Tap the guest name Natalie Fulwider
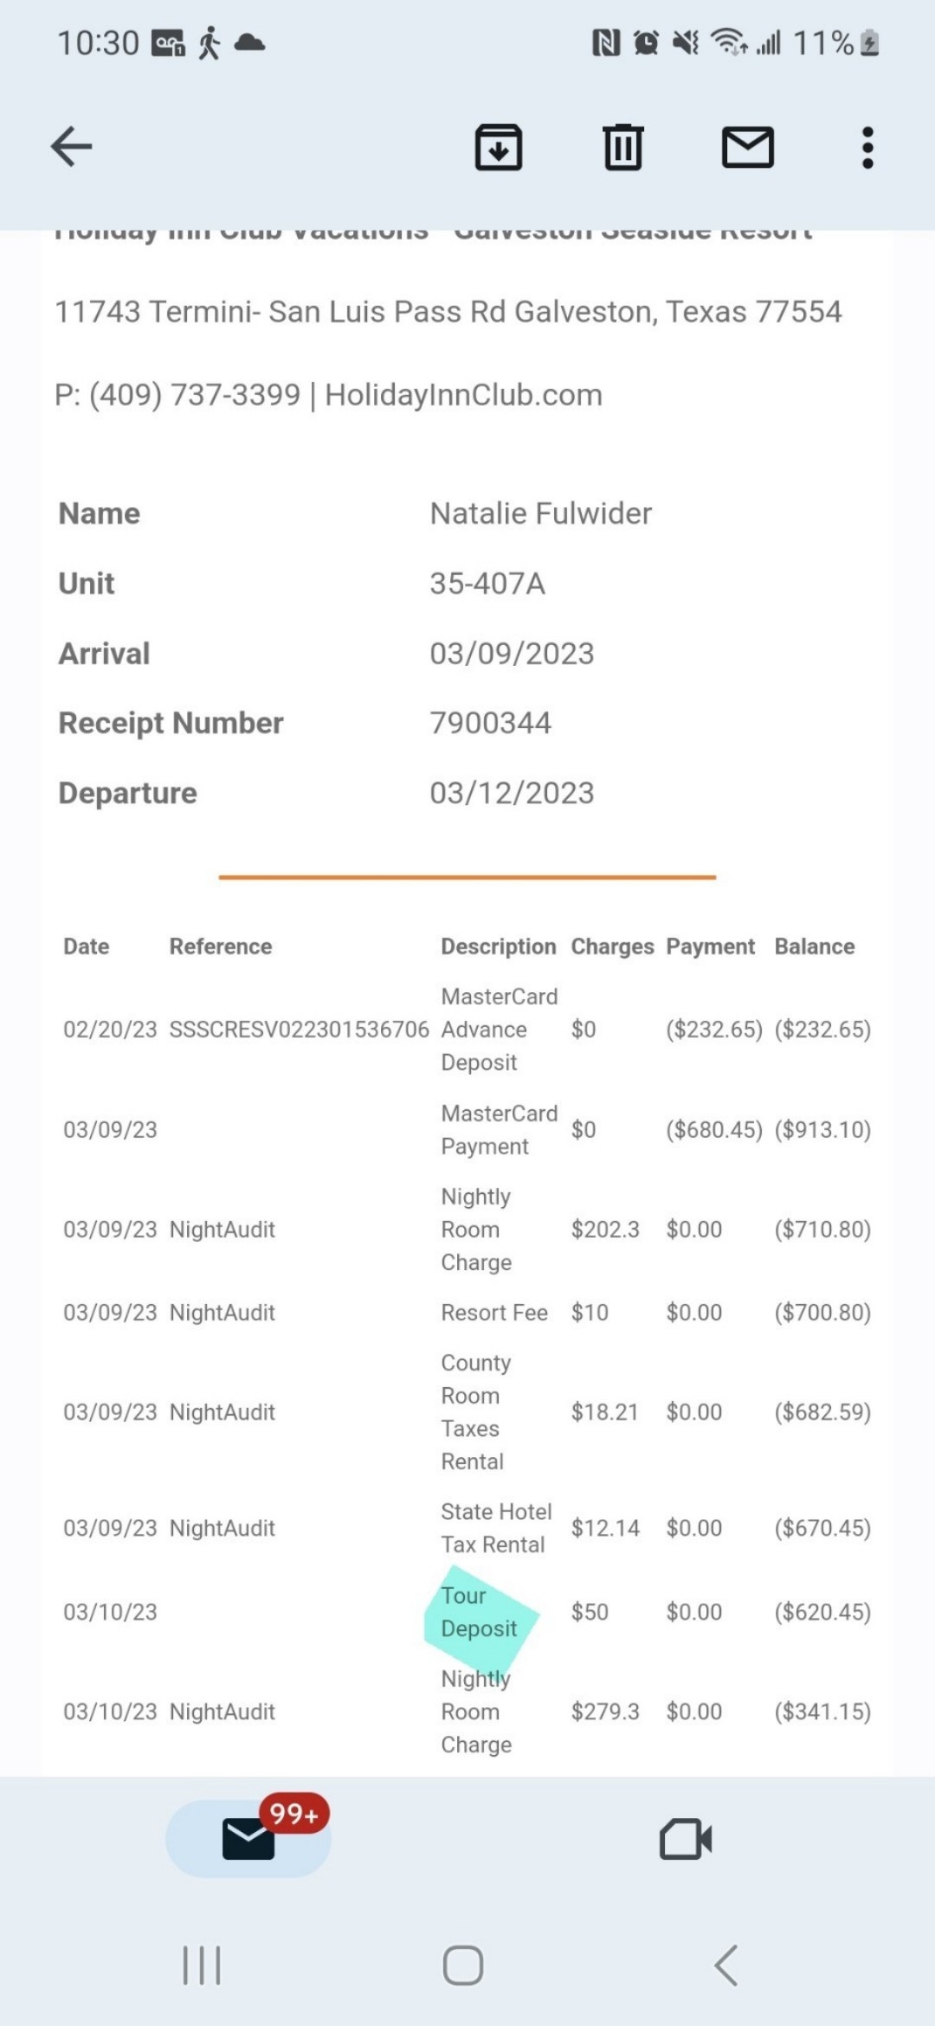The width and height of the screenshot is (935, 2026). [x=540, y=513]
